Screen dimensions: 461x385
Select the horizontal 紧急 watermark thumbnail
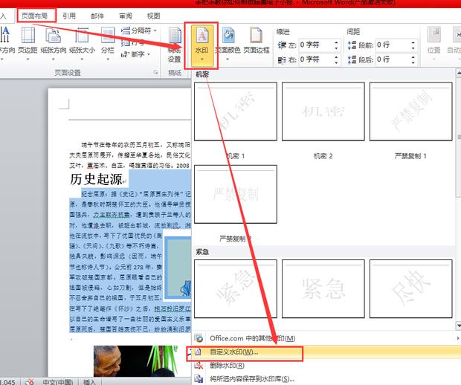coord(323,288)
